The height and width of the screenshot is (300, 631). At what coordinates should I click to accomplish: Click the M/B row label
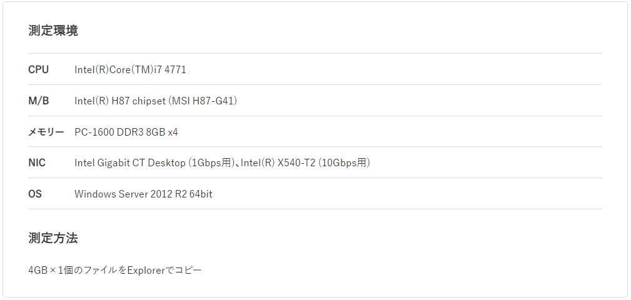pos(39,101)
